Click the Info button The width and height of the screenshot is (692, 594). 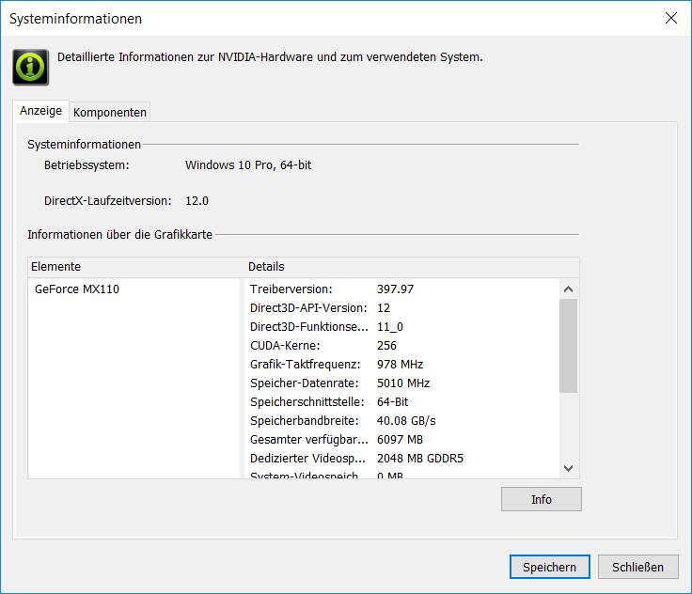click(x=541, y=499)
